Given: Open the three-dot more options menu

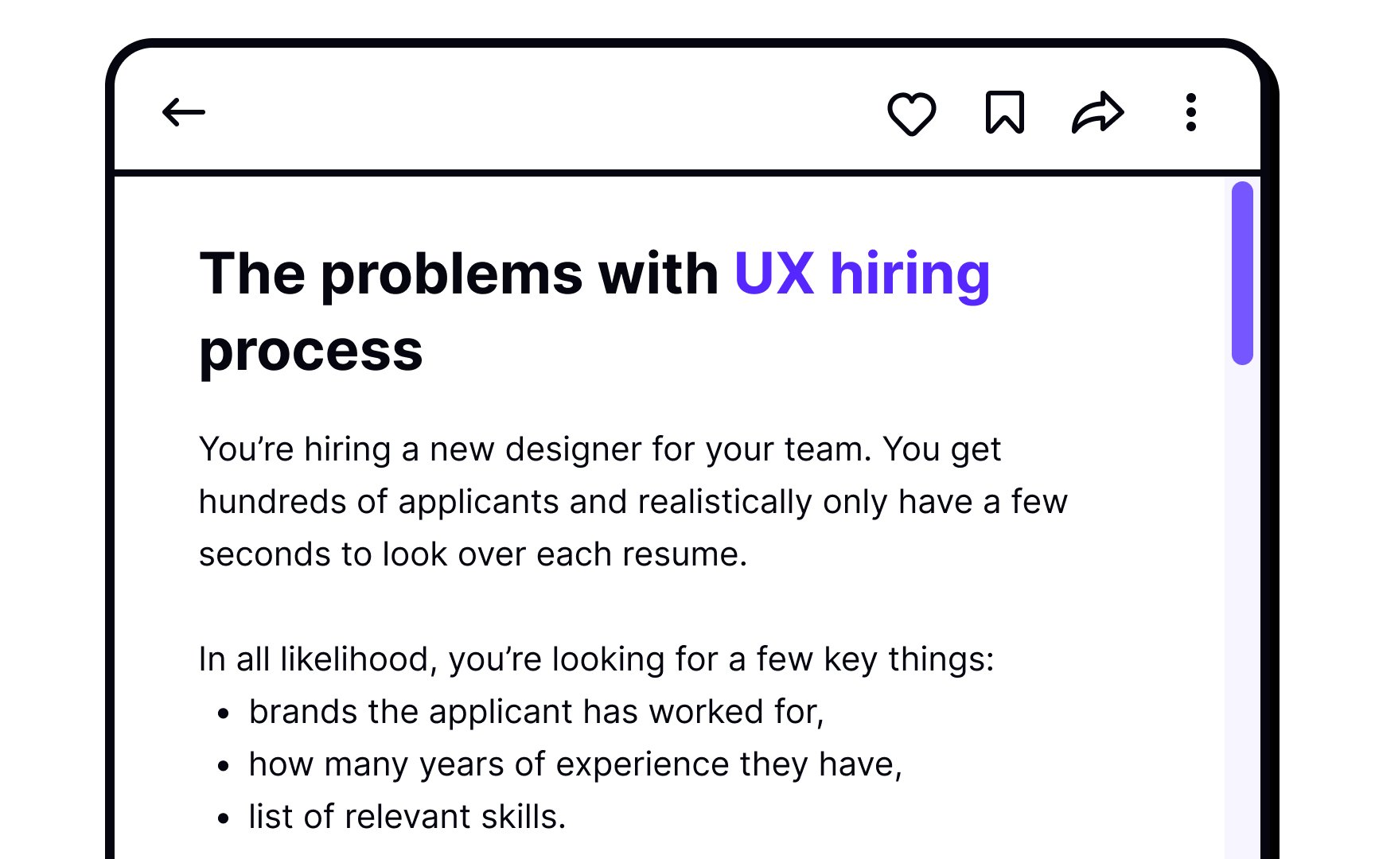Looking at the screenshot, I should (x=1190, y=112).
